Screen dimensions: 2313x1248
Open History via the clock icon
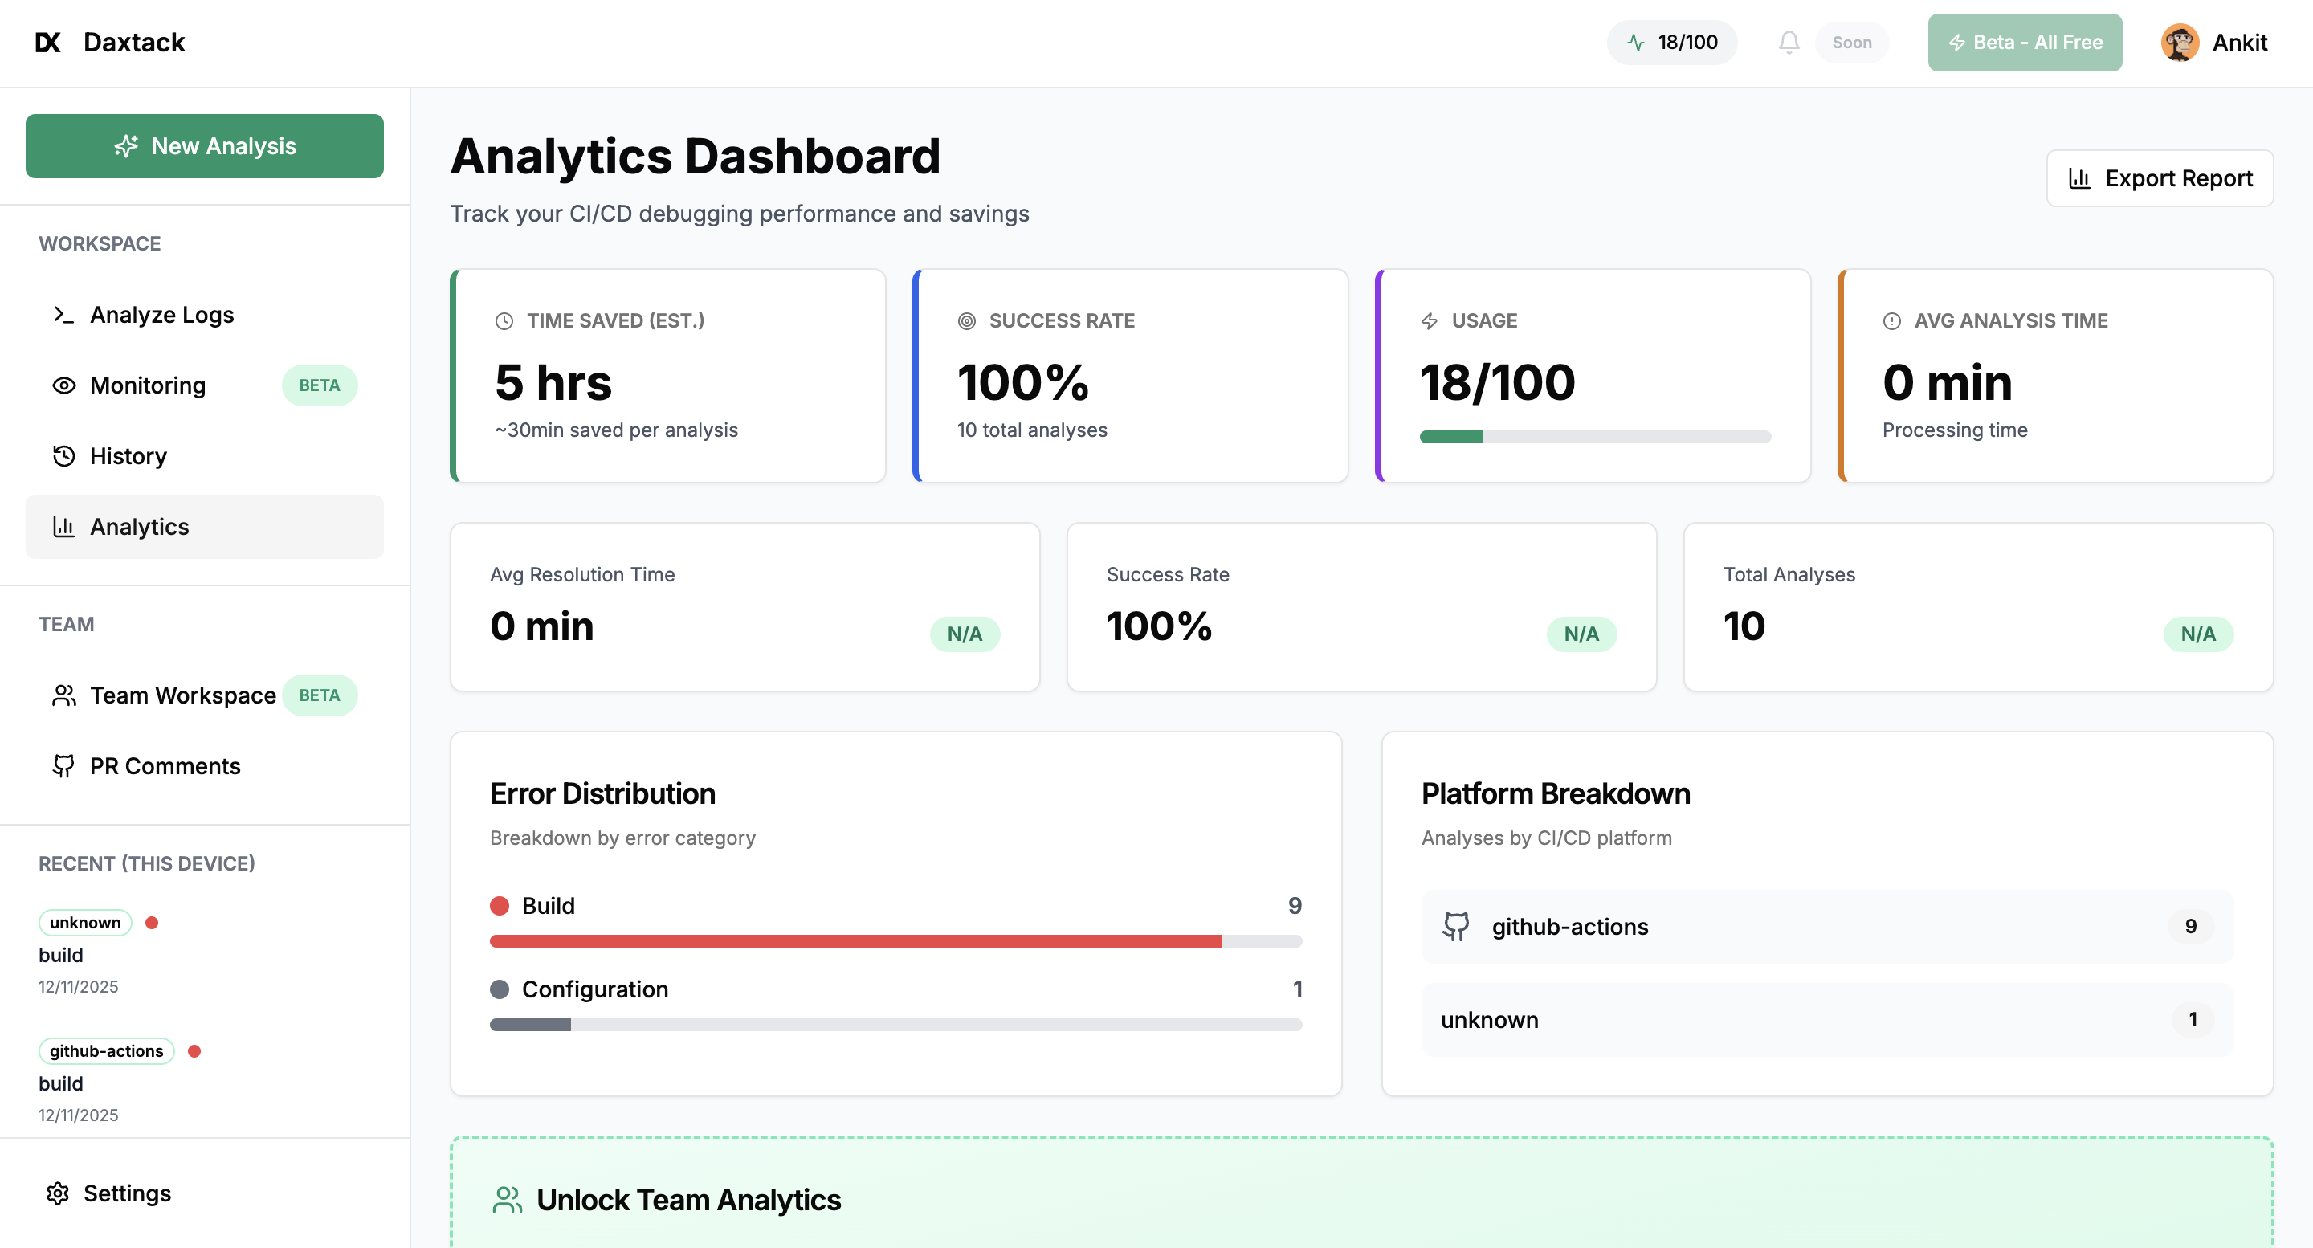click(x=63, y=456)
